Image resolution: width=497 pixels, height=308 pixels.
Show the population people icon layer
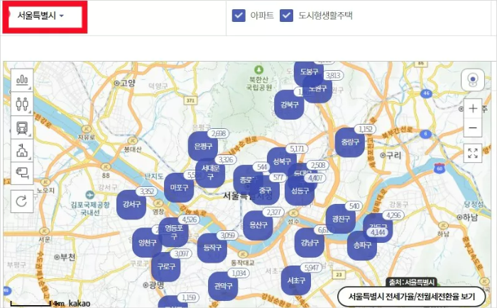[22, 103]
